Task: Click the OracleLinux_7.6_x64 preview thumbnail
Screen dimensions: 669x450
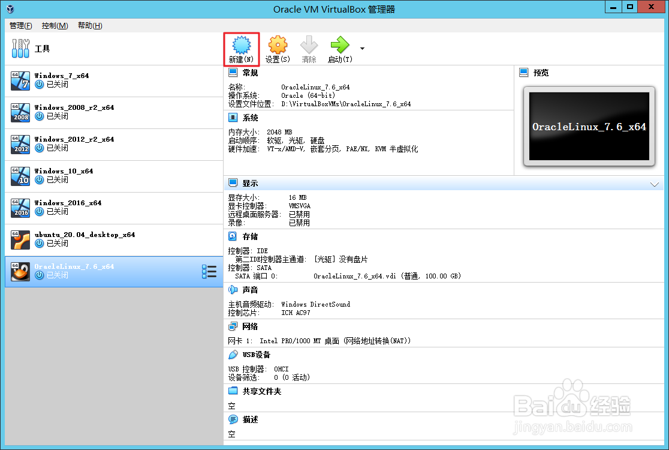Action: 589,127
